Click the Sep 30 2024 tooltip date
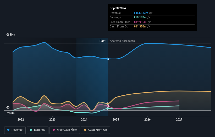Image resolution: width=215 pixels, height=137 pixels. pos(118,8)
